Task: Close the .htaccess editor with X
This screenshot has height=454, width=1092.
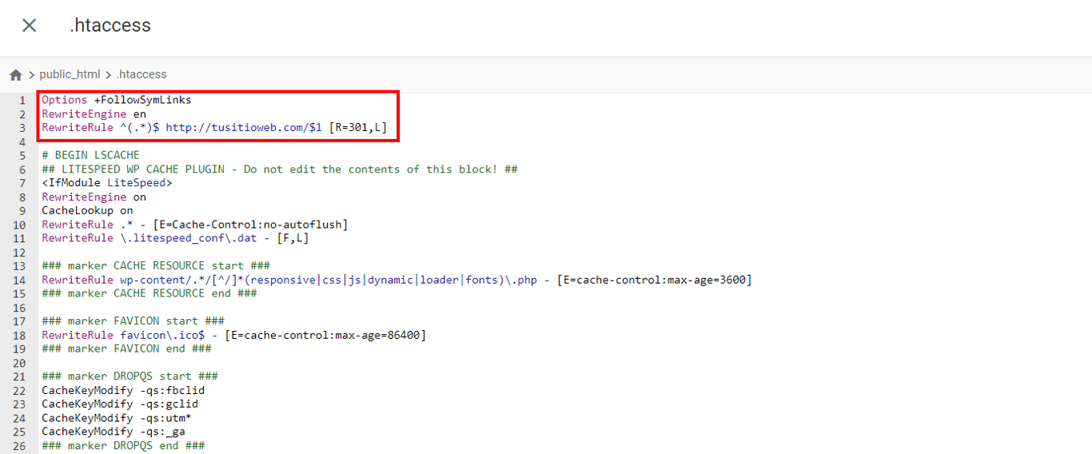Action: (30, 26)
